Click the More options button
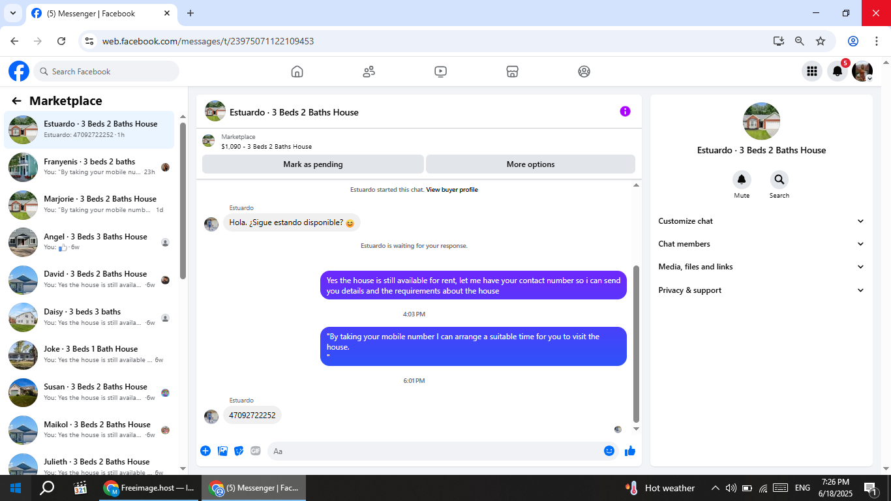The height and width of the screenshot is (501, 891). tap(530, 164)
